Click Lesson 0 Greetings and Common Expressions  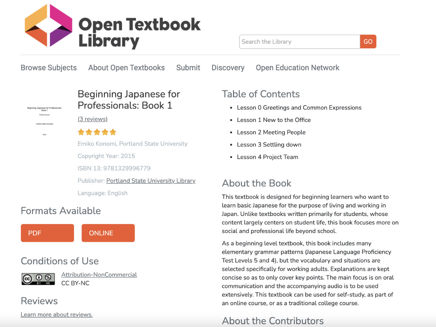point(299,108)
